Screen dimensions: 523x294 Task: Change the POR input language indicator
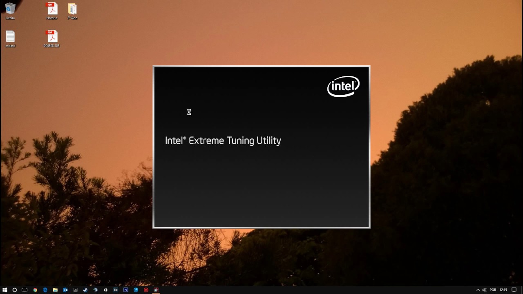(493, 290)
